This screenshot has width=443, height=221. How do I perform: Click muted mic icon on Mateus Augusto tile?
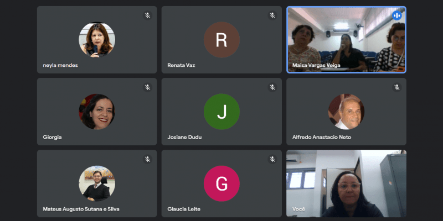coord(147,159)
